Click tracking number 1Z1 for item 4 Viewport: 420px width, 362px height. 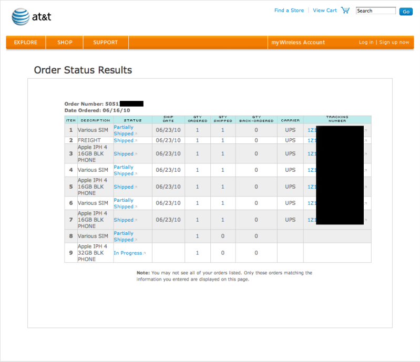312,170
